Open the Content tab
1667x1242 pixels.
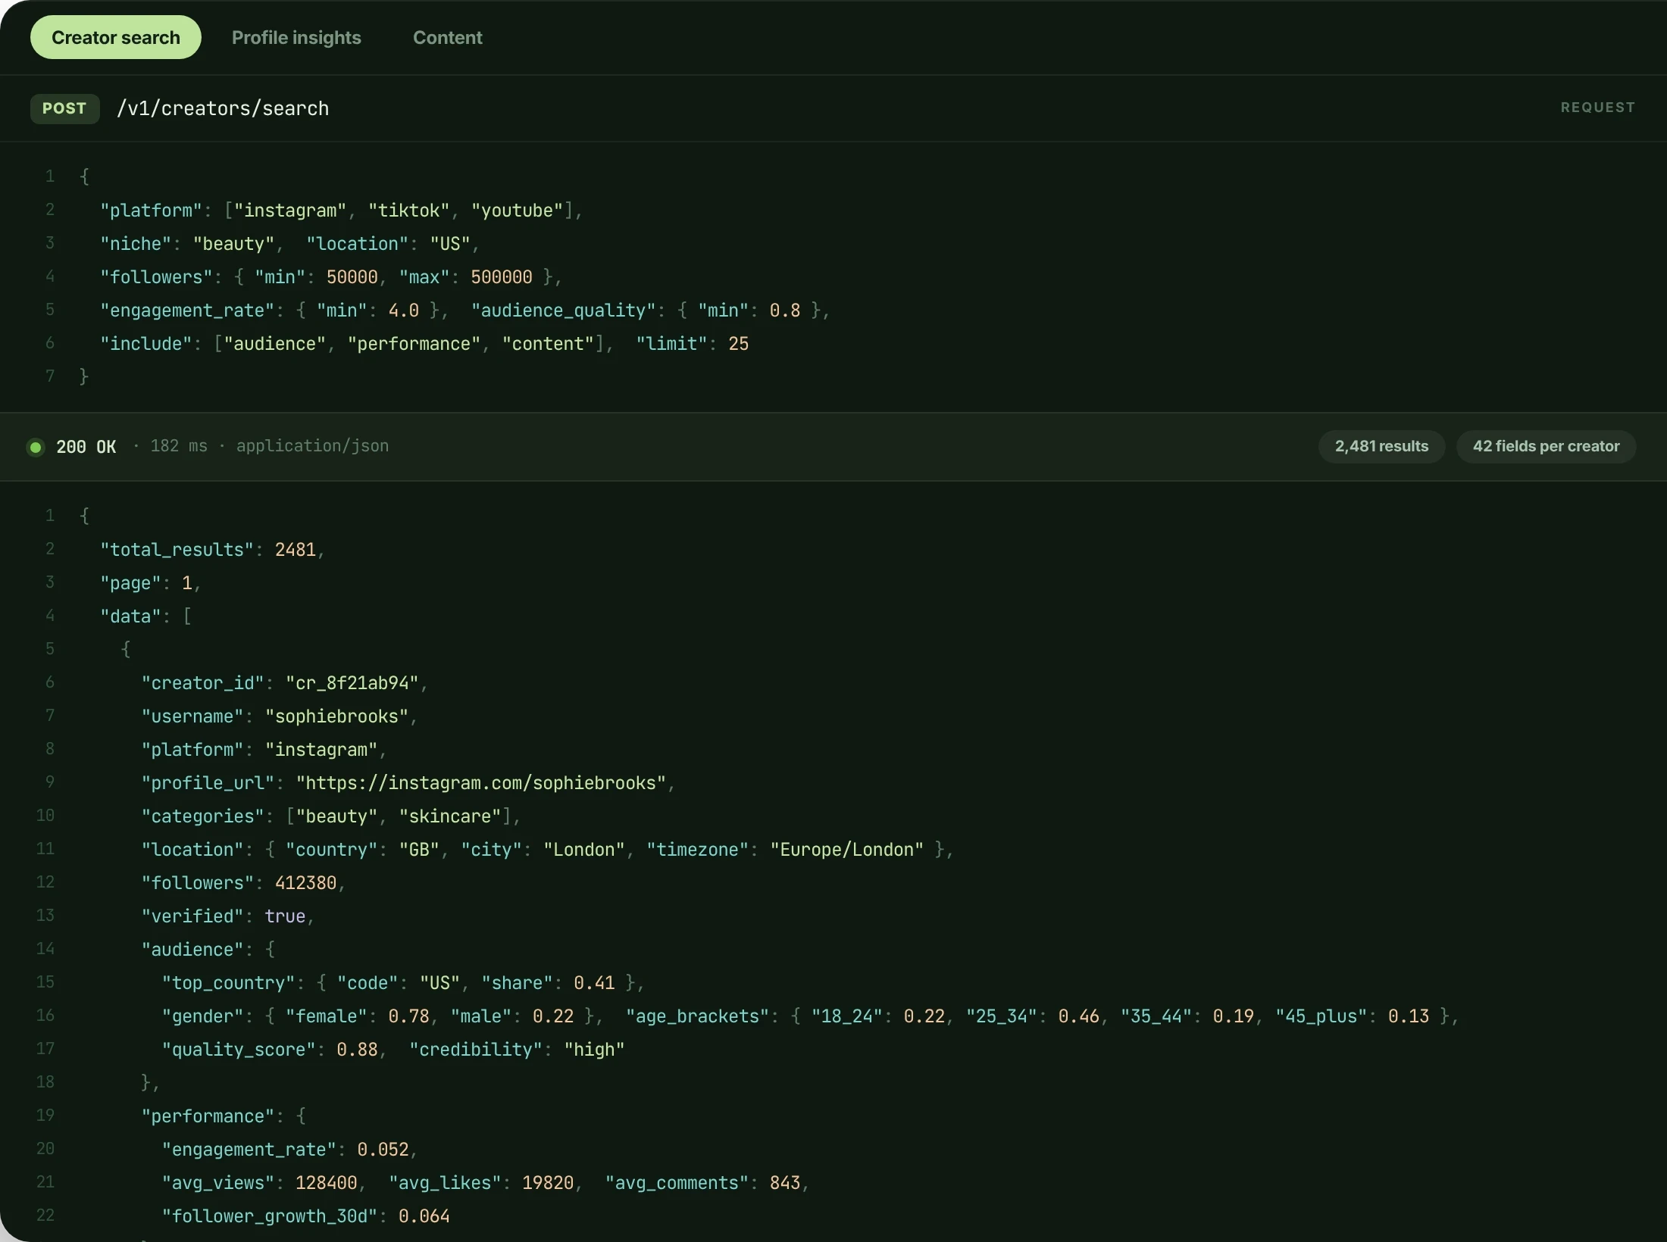pos(447,37)
